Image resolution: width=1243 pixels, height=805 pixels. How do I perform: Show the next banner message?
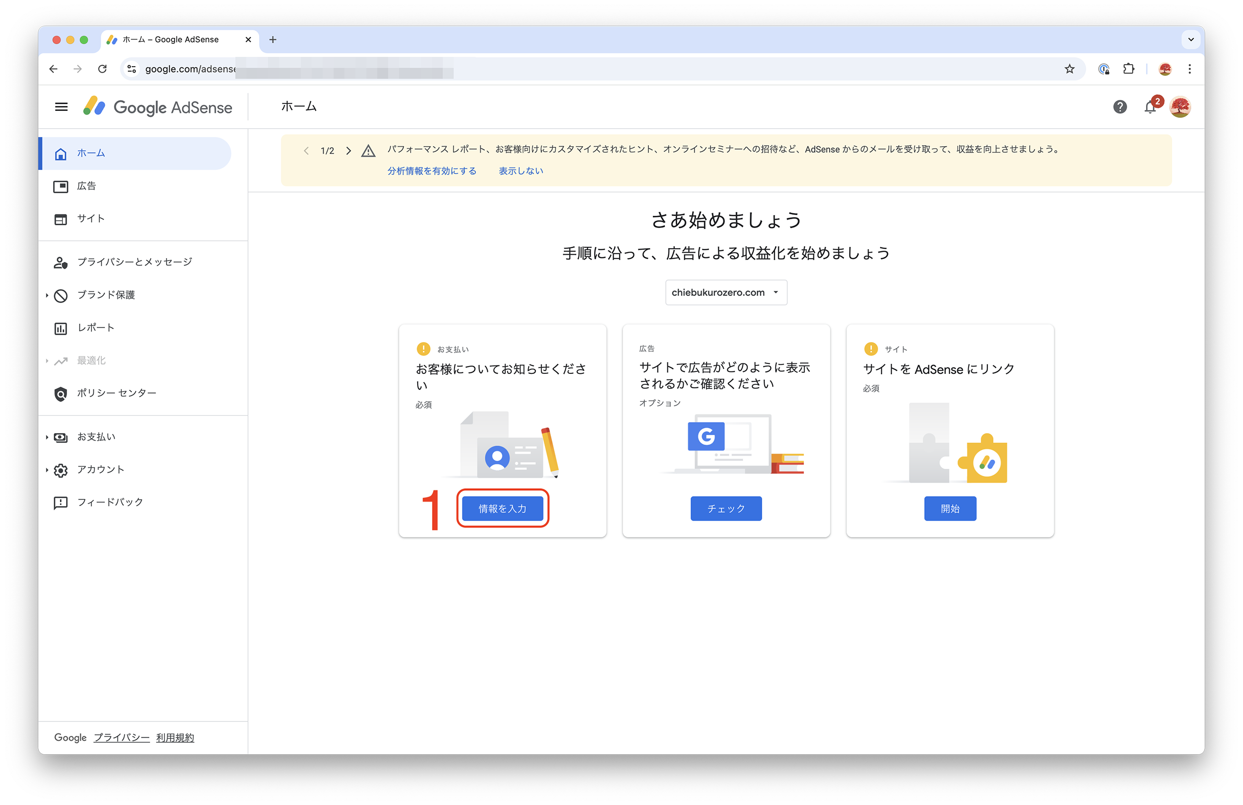coord(349,151)
